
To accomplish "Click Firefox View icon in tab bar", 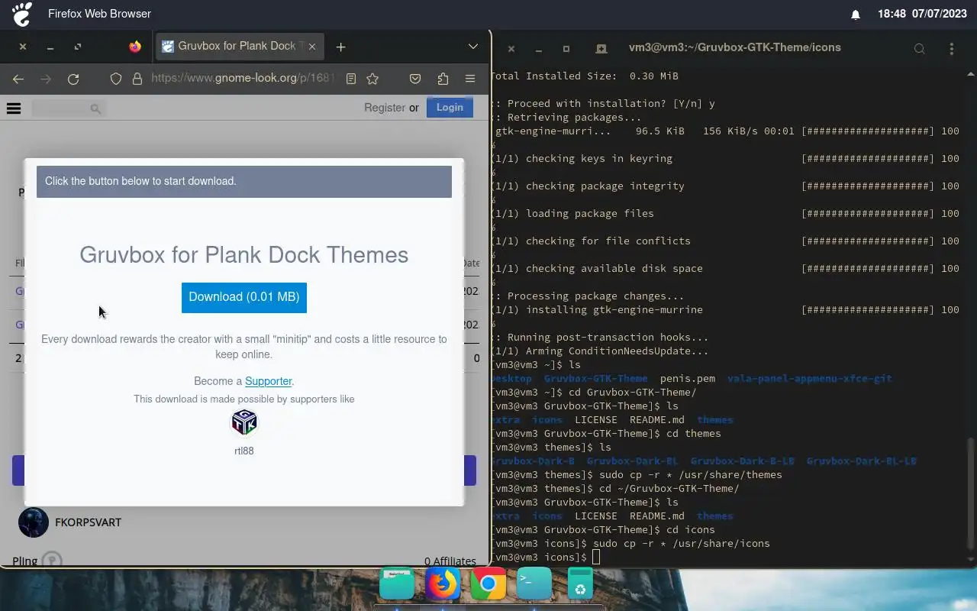I will (x=135, y=47).
